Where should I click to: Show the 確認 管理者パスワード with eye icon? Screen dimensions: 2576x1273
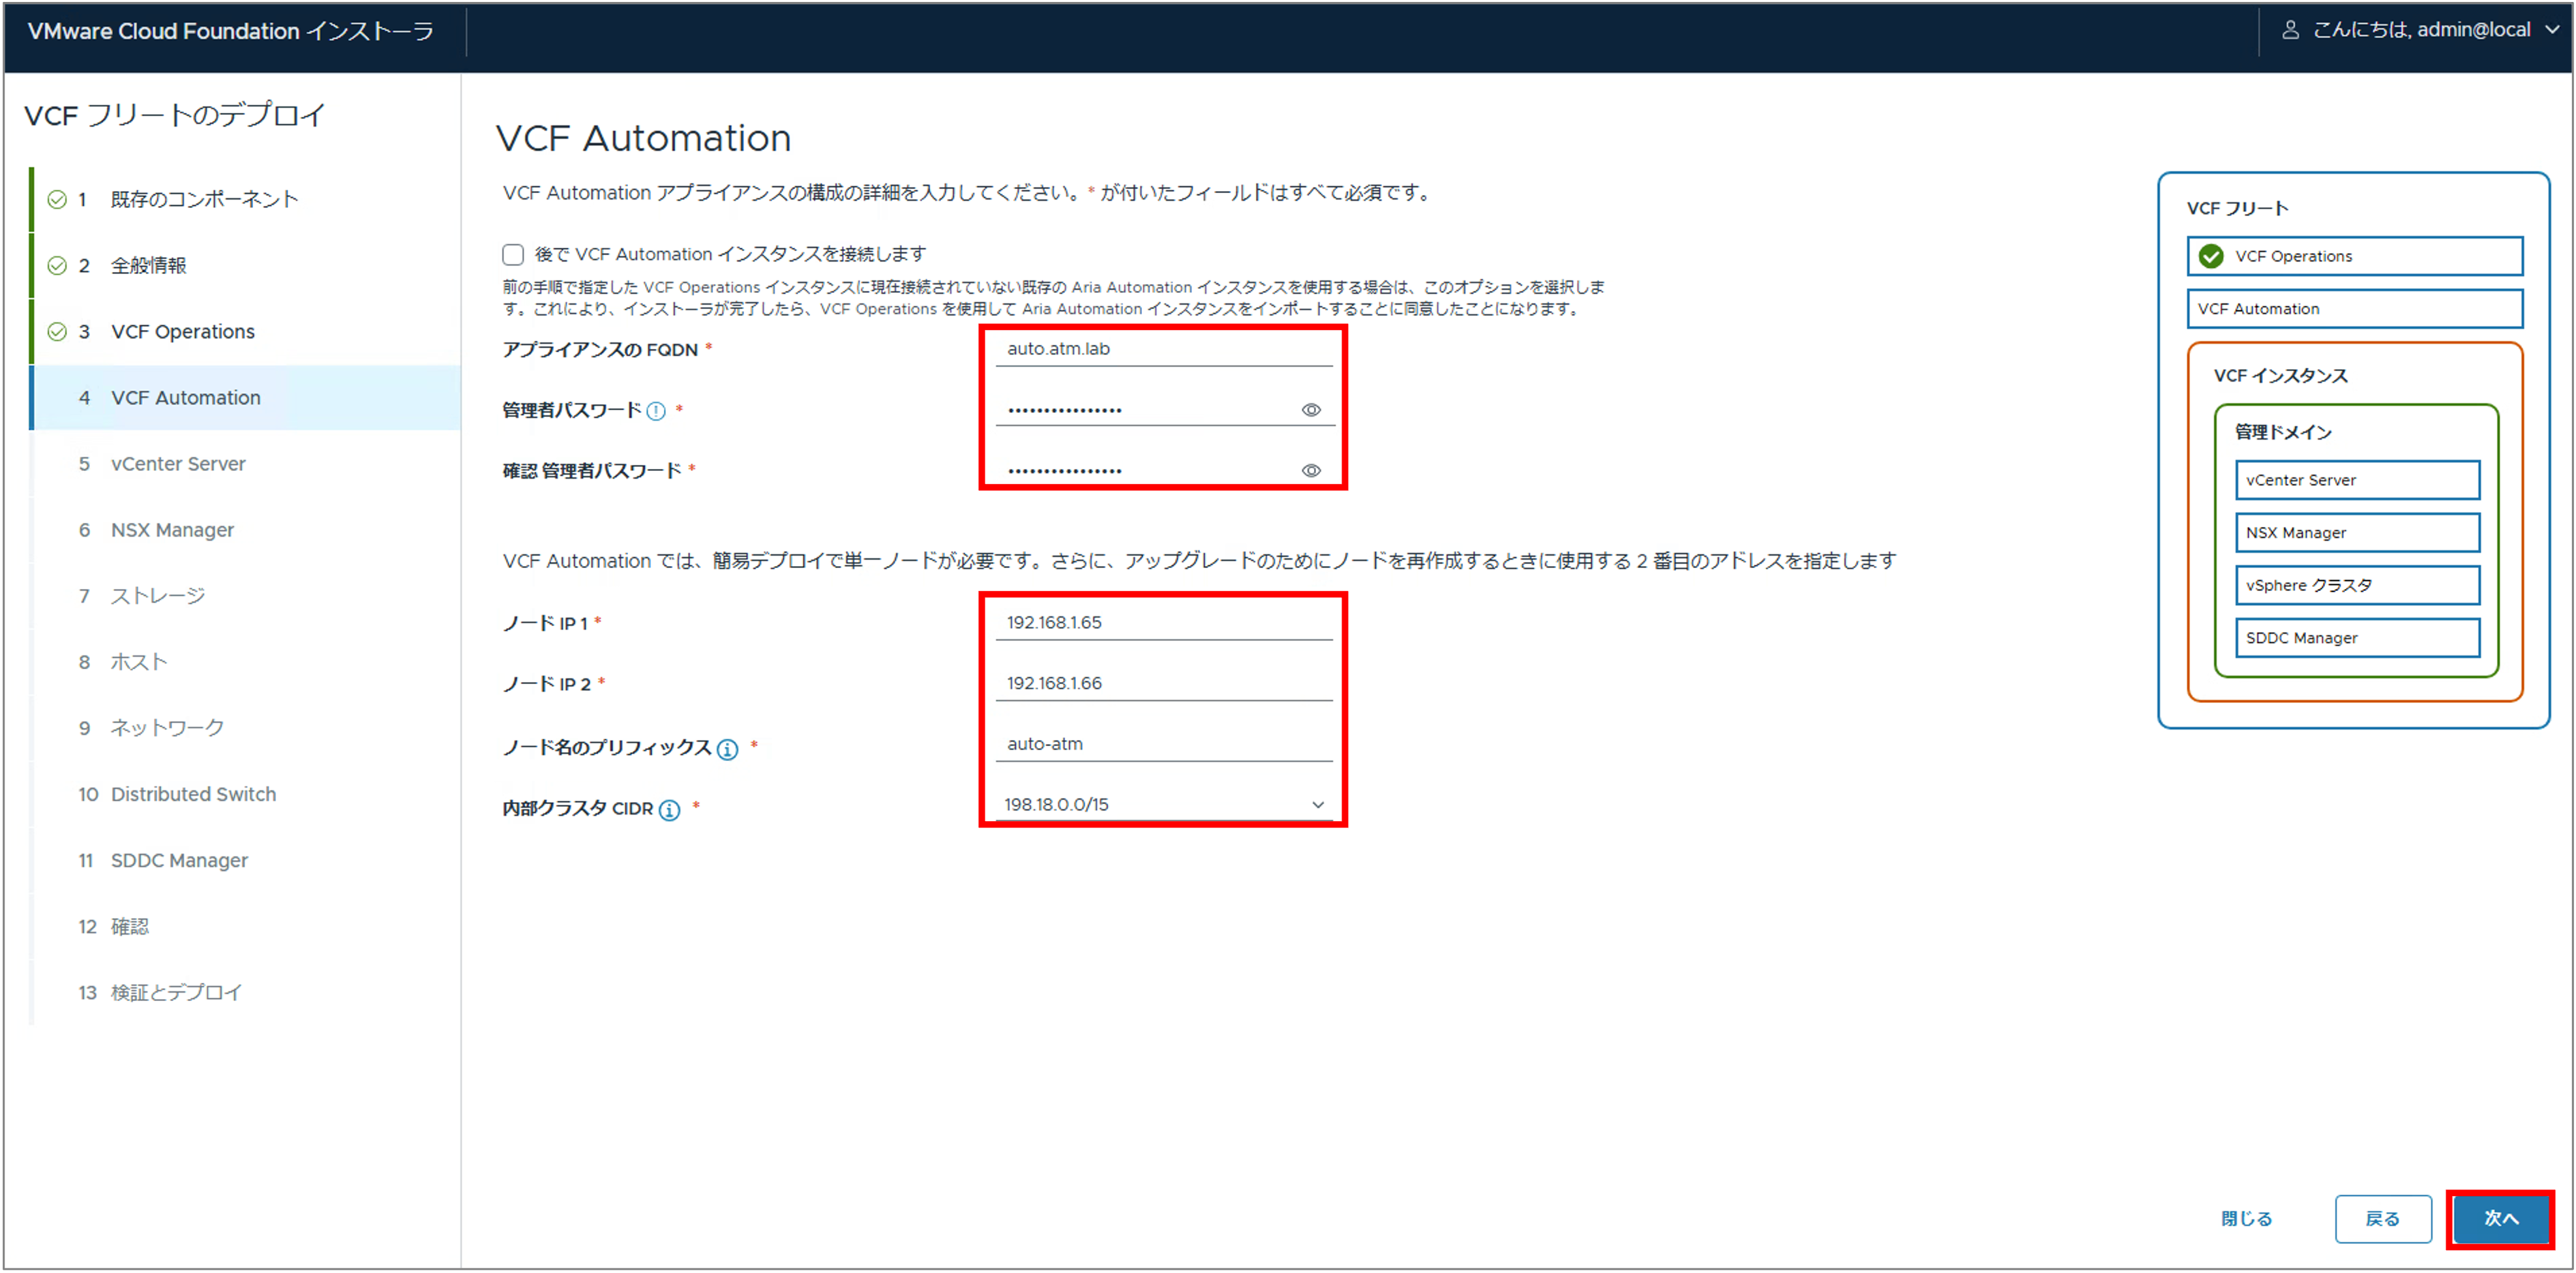(x=1311, y=471)
